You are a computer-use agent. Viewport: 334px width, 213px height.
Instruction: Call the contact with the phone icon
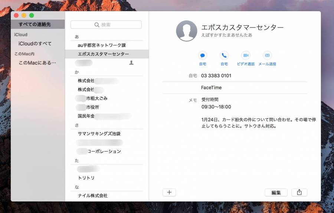coord(224,56)
